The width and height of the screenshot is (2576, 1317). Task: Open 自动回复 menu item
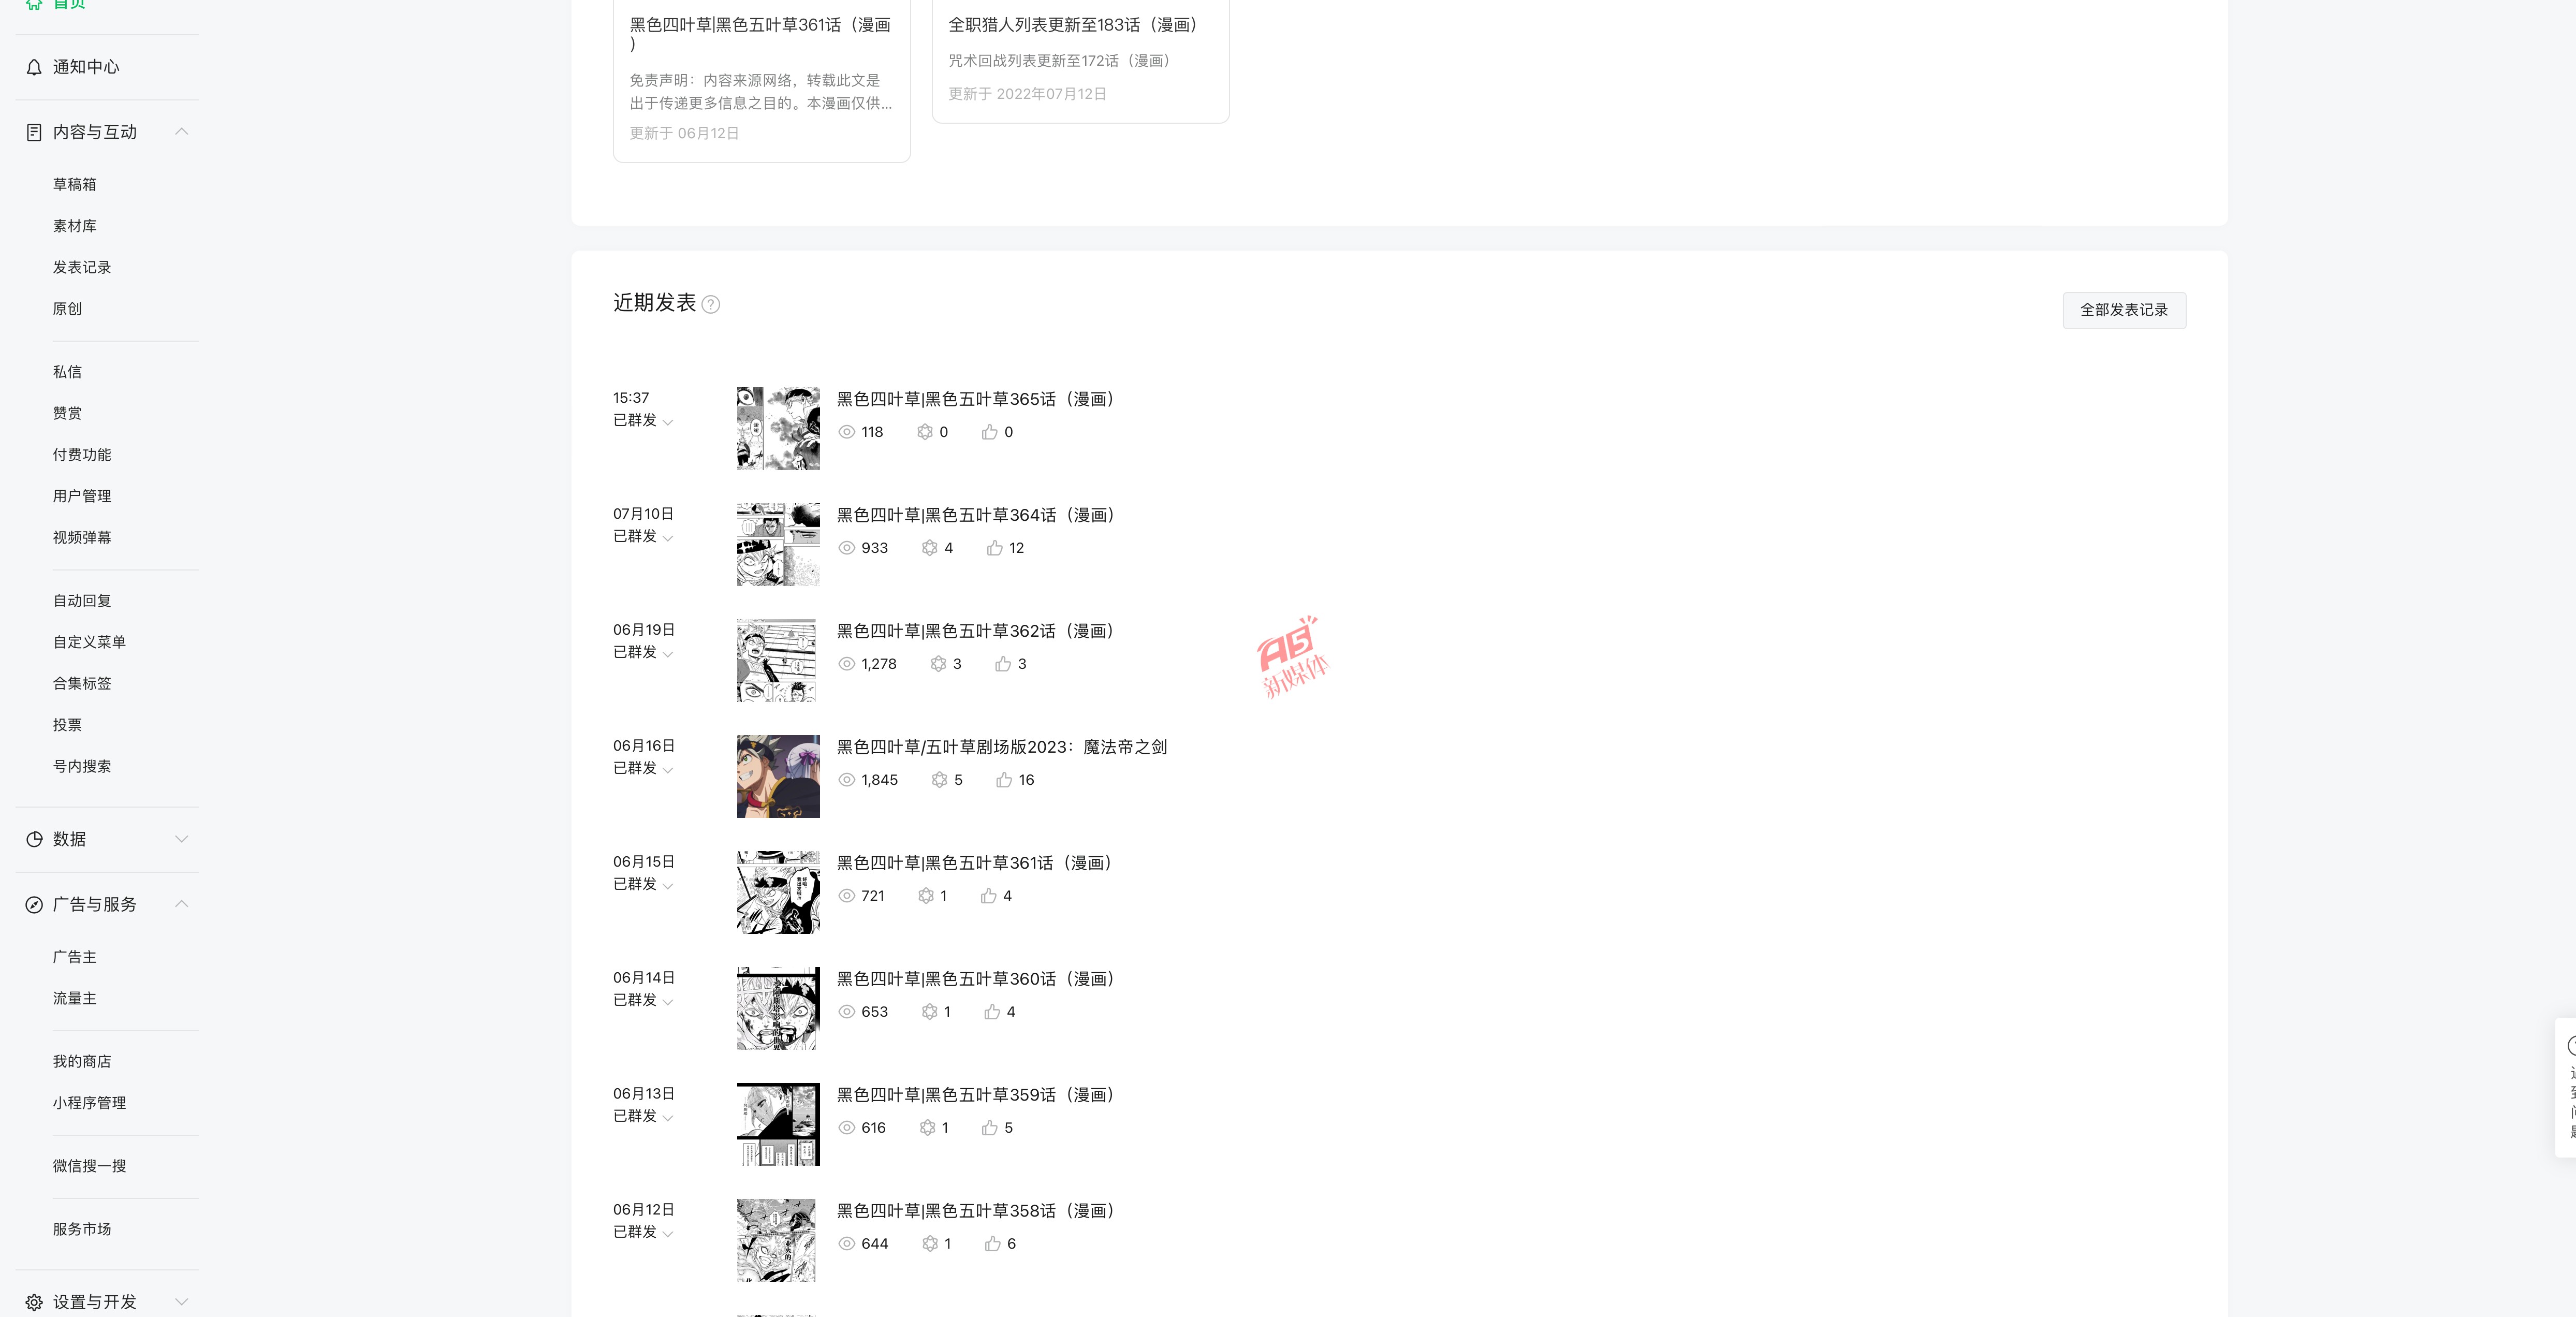point(82,600)
